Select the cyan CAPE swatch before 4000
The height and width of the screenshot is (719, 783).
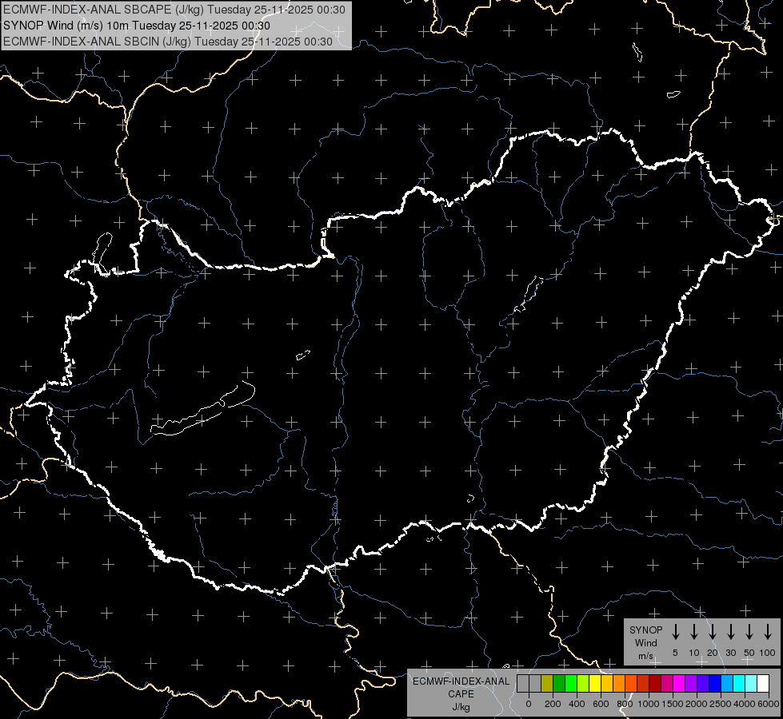[x=738, y=683]
